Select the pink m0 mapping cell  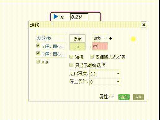pyautogui.click(x=100, y=46)
